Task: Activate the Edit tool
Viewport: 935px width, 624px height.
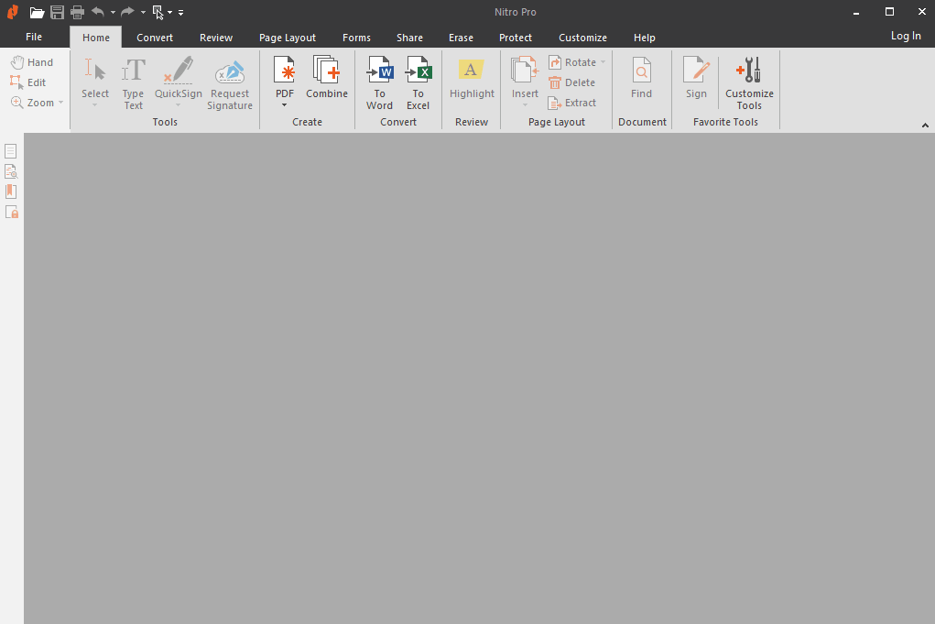Action: pos(28,82)
